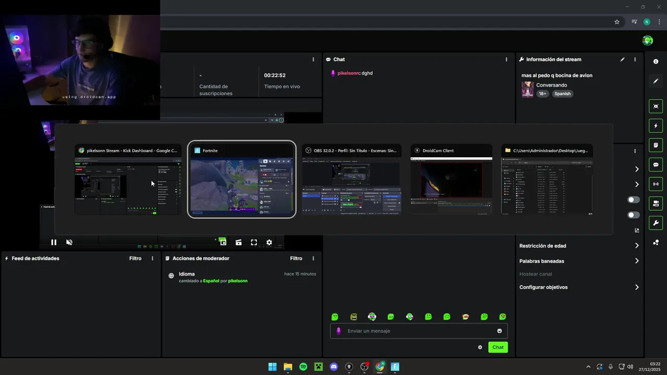The width and height of the screenshot is (667, 375).
Task: Open Acciones de moderador three-dot menu
Action: 313,258
